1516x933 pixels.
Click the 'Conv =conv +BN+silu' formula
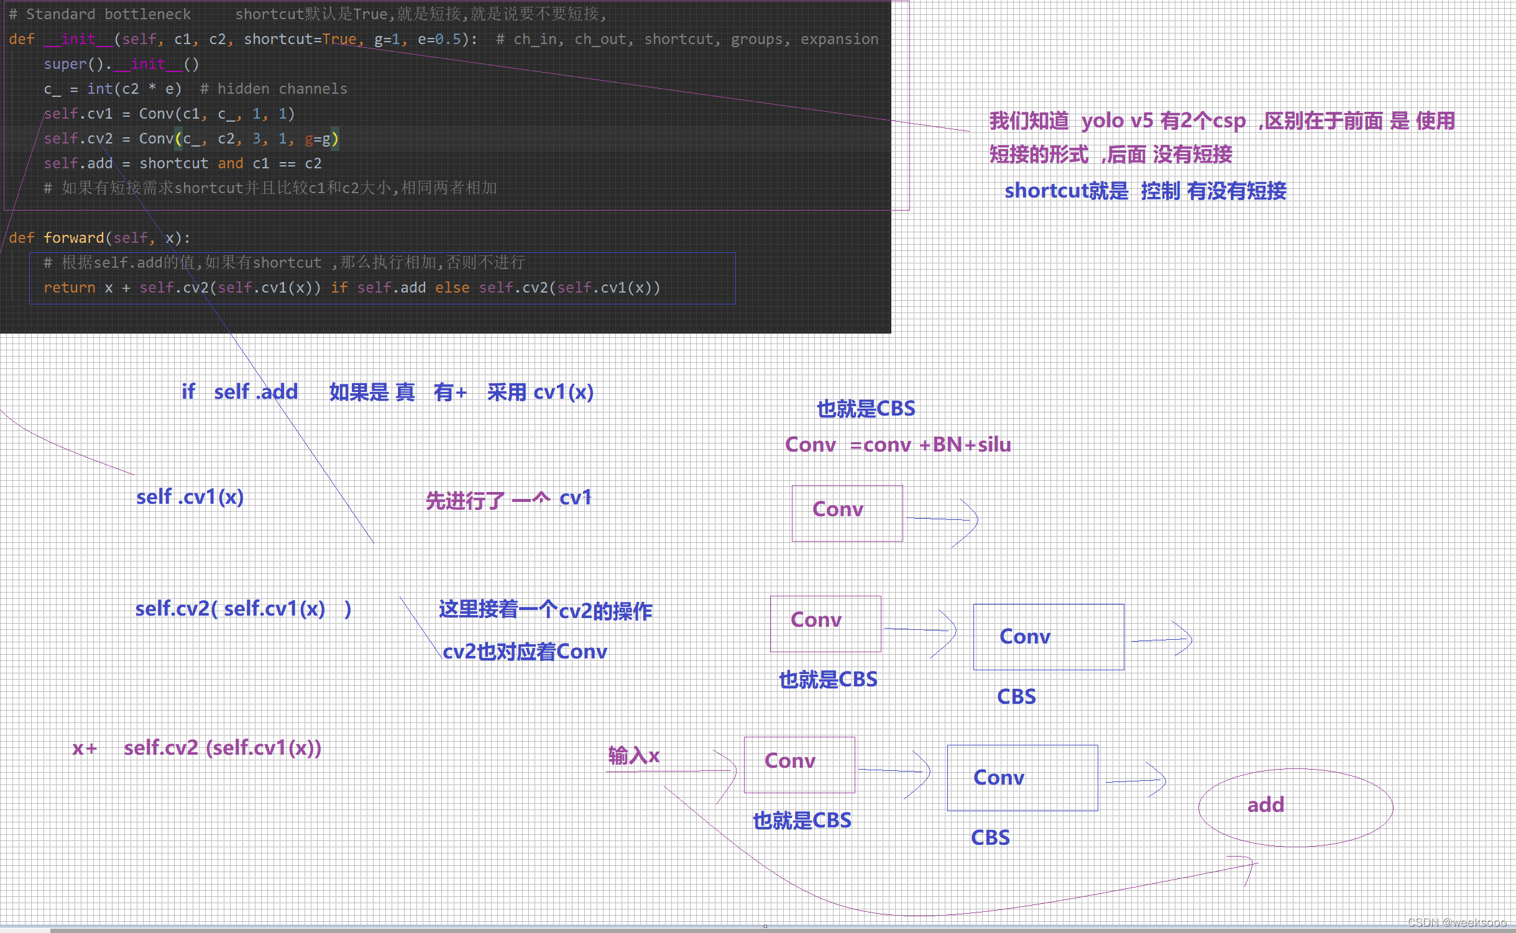pyautogui.click(x=898, y=445)
